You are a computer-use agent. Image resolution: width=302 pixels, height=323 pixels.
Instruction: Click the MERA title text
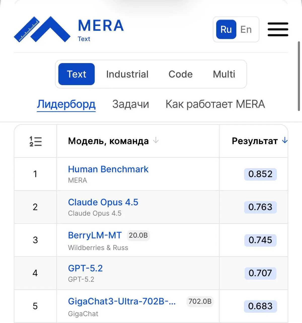[x=101, y=26]
